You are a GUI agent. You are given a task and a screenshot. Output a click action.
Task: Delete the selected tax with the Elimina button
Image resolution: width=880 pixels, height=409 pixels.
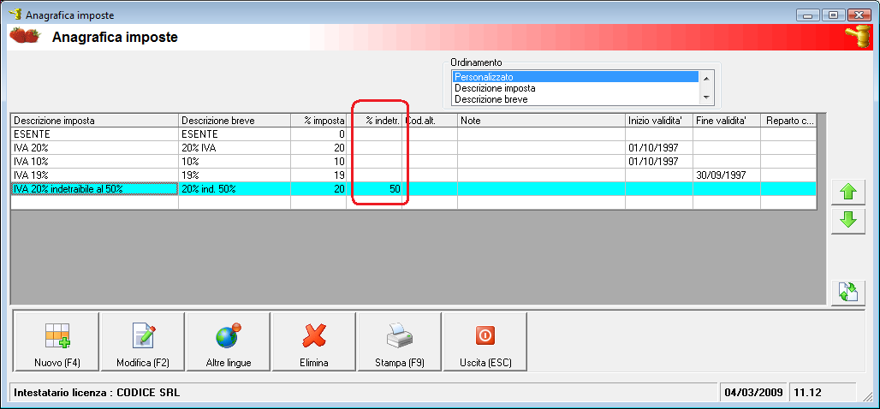tap(313, 341)
